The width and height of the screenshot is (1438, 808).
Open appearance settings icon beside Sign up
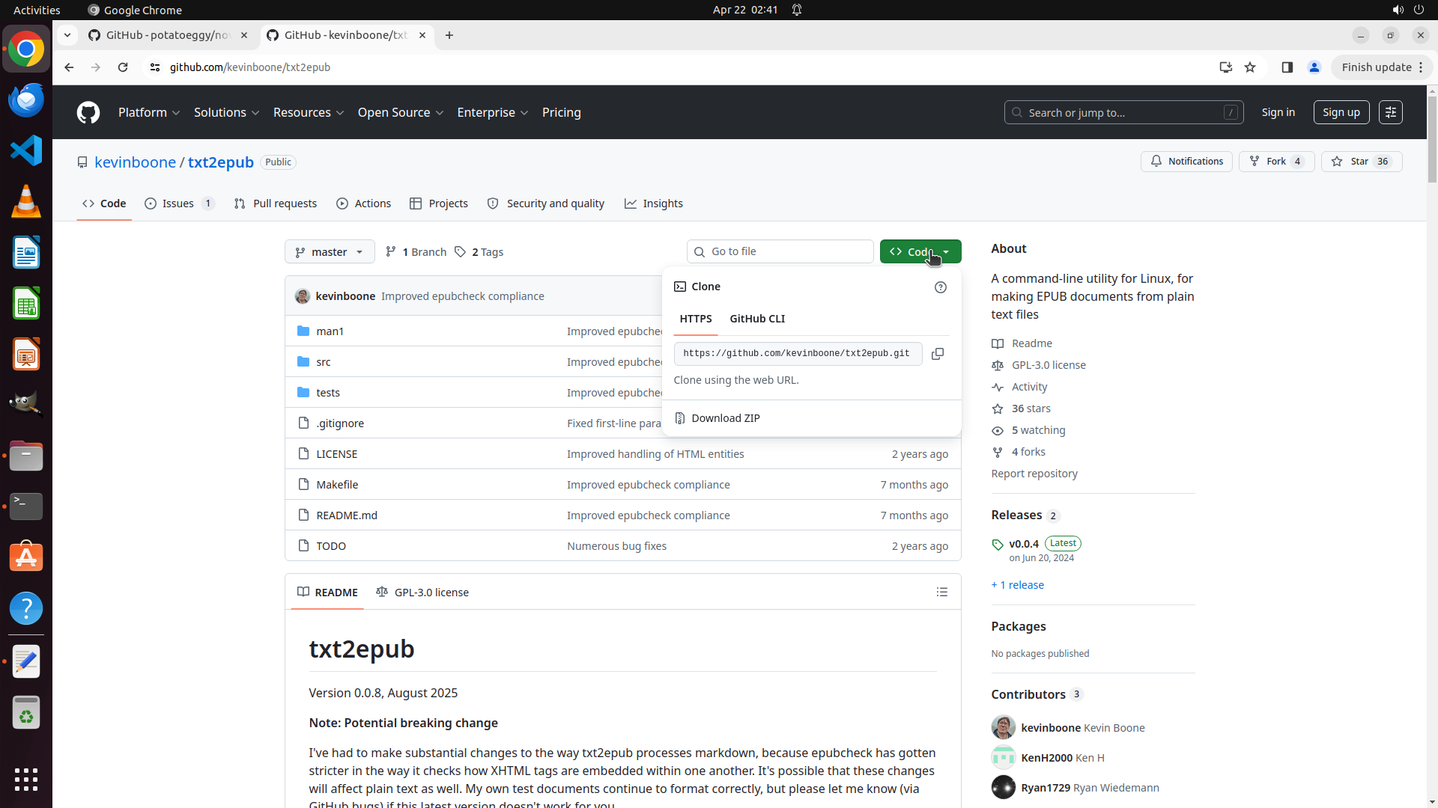1390,112
